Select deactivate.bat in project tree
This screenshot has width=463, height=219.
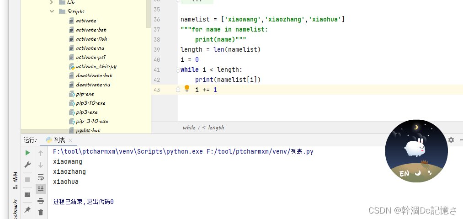point(94,75)
